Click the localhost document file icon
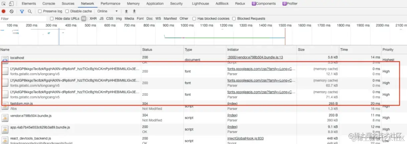 tap(5, 60)
